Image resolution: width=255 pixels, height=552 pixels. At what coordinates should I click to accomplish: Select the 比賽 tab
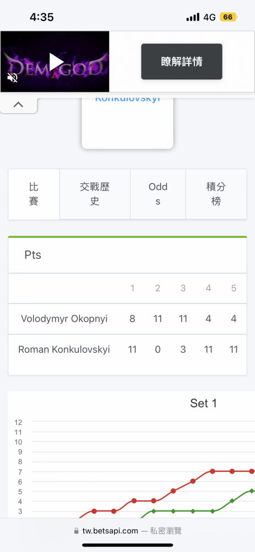(34, 194)
